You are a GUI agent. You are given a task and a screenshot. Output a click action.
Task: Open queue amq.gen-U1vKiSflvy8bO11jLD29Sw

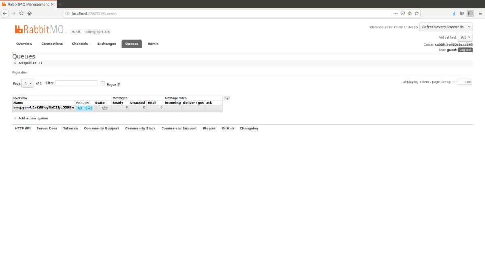click(x=44, y=108)
